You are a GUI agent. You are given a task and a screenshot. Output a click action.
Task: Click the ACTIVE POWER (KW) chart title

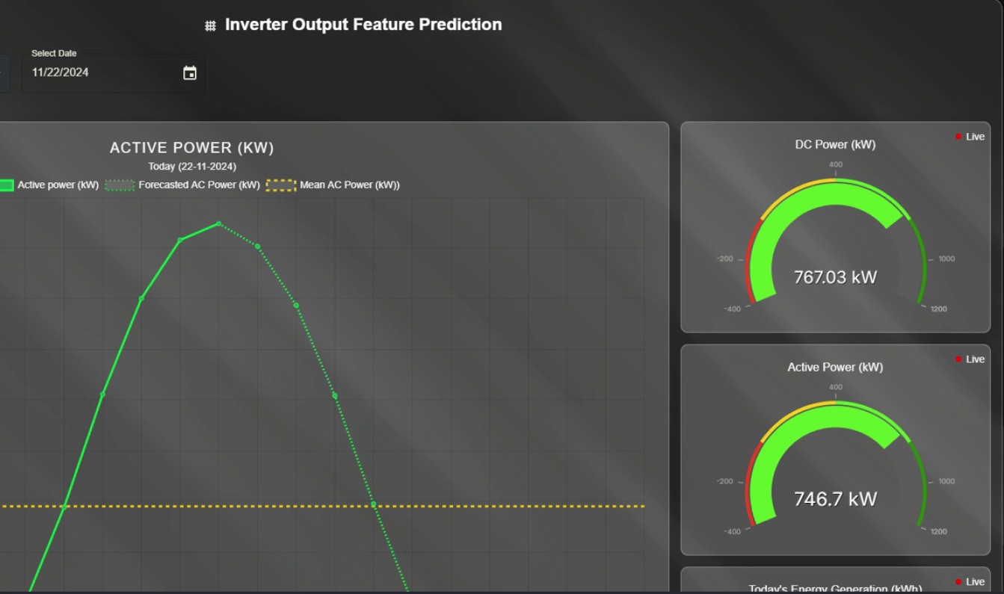192,148
